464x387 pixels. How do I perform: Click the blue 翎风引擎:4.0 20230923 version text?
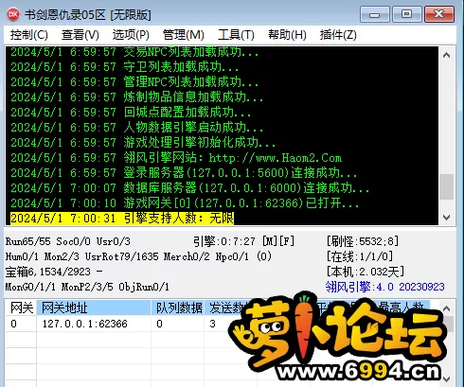tap(385, 287)
